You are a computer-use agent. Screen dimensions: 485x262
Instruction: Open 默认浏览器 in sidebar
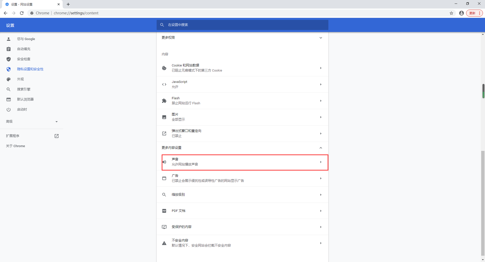[x=32, y=100]
